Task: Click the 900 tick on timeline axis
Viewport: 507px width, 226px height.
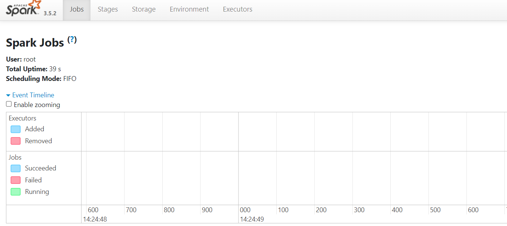Action: point(207,210)
